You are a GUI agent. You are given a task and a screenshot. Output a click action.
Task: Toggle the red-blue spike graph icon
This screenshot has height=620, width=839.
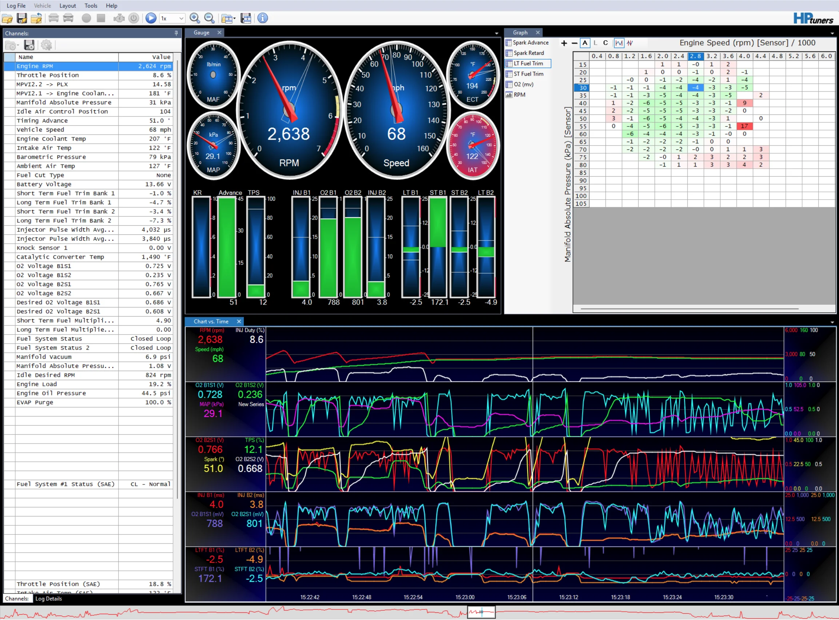click(630, 43)
